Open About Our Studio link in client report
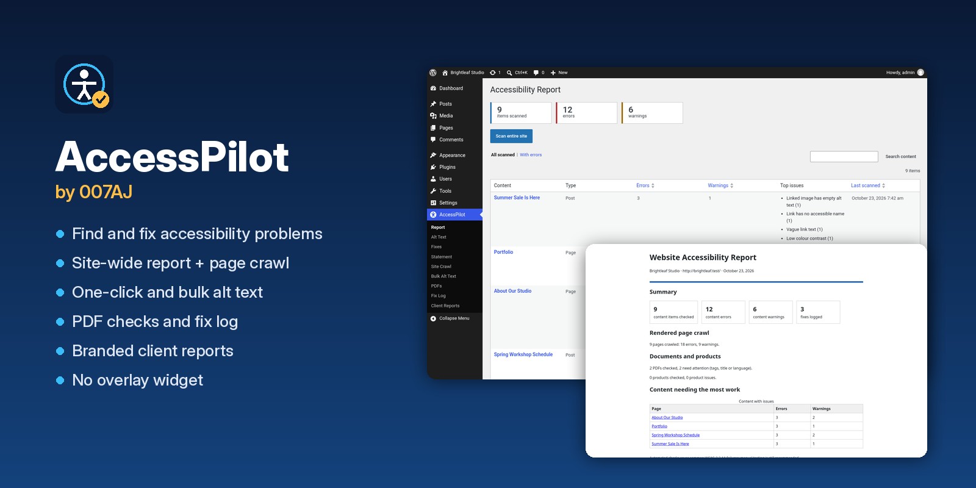 pyautogui.click(x=667, y=418)
